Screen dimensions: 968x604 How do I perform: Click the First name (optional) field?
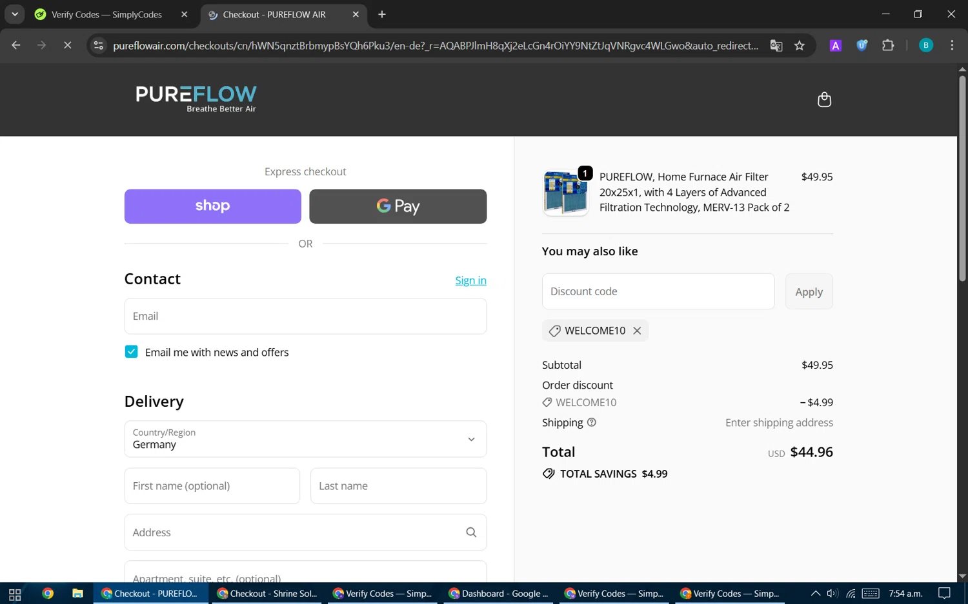[212, 486]
